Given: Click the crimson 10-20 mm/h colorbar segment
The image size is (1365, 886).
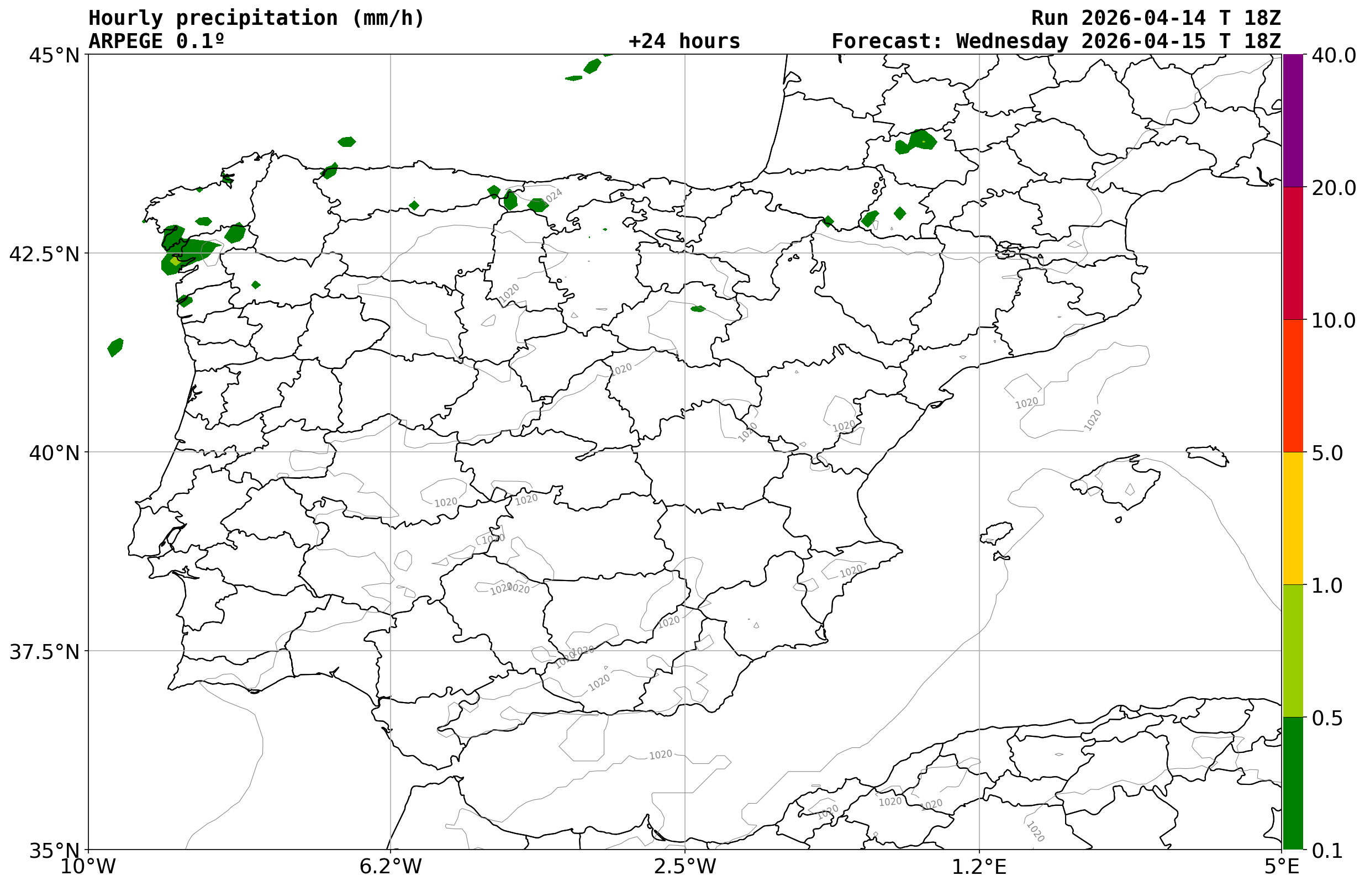Looking at the screenshot, I should (x=1293, y=253).
